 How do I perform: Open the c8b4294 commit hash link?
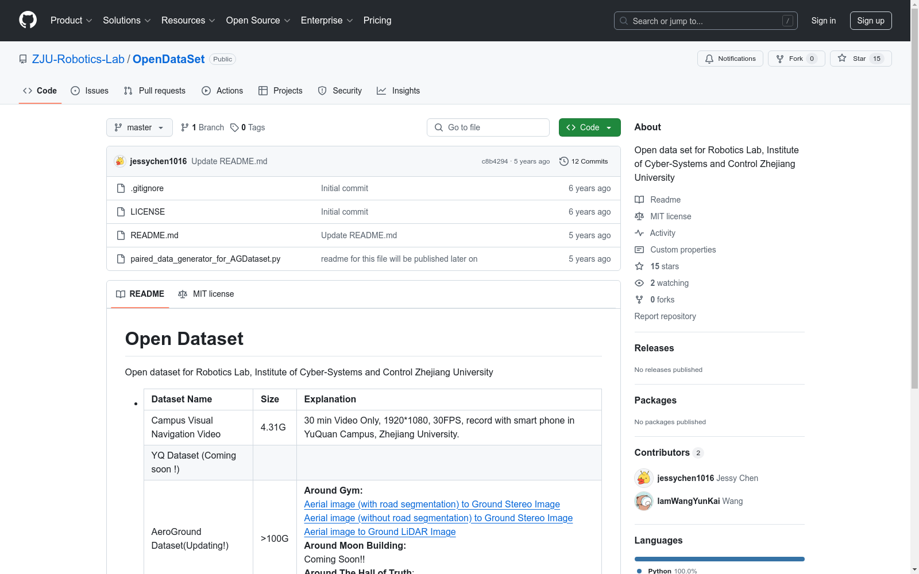click(495, 161)
